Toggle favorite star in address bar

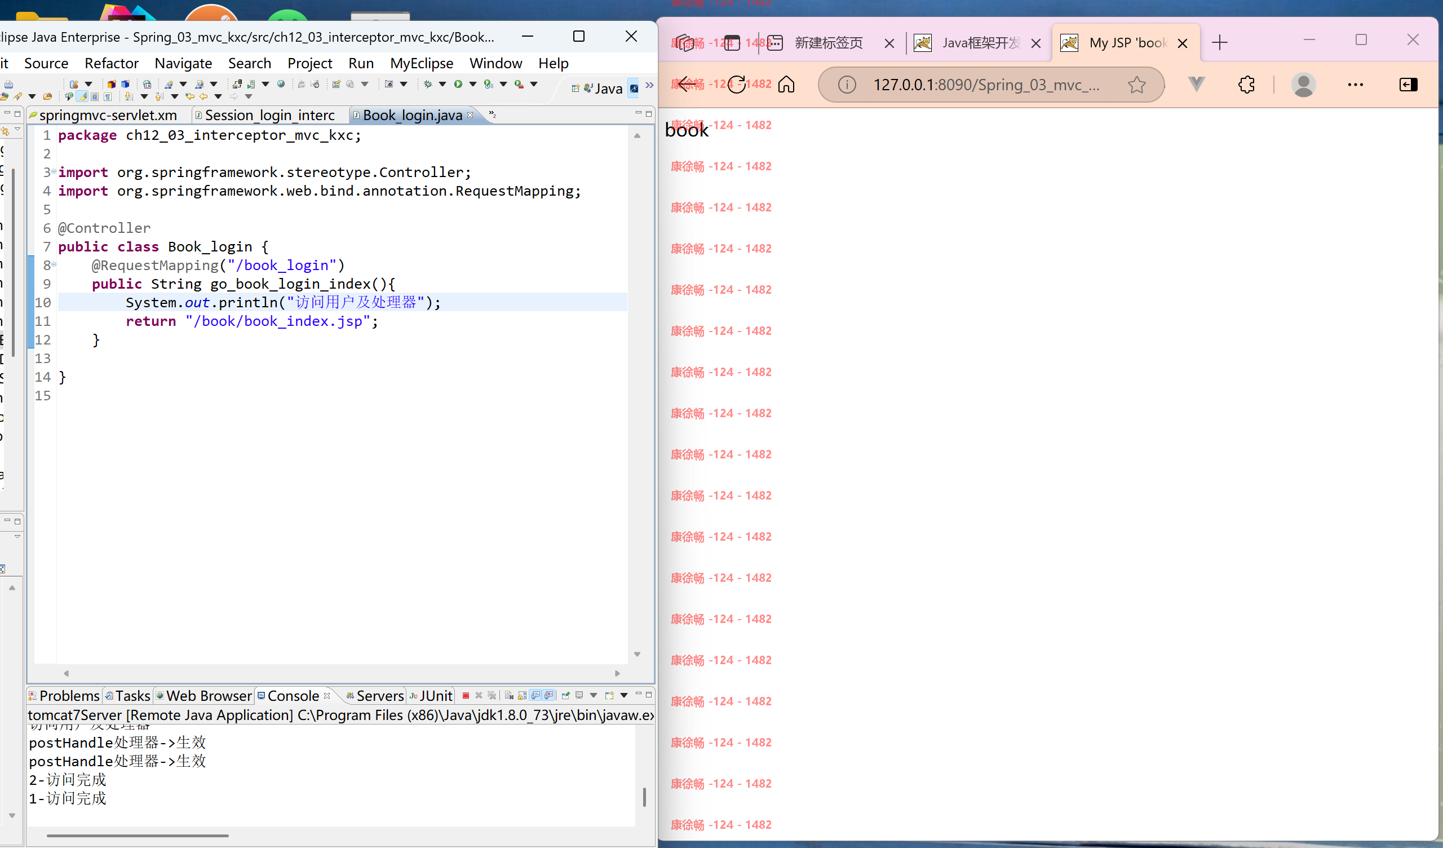pos(1137,85)
